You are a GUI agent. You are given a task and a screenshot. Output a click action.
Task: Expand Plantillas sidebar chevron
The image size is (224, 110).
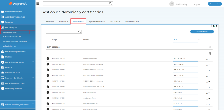click(x=33, y=56)
